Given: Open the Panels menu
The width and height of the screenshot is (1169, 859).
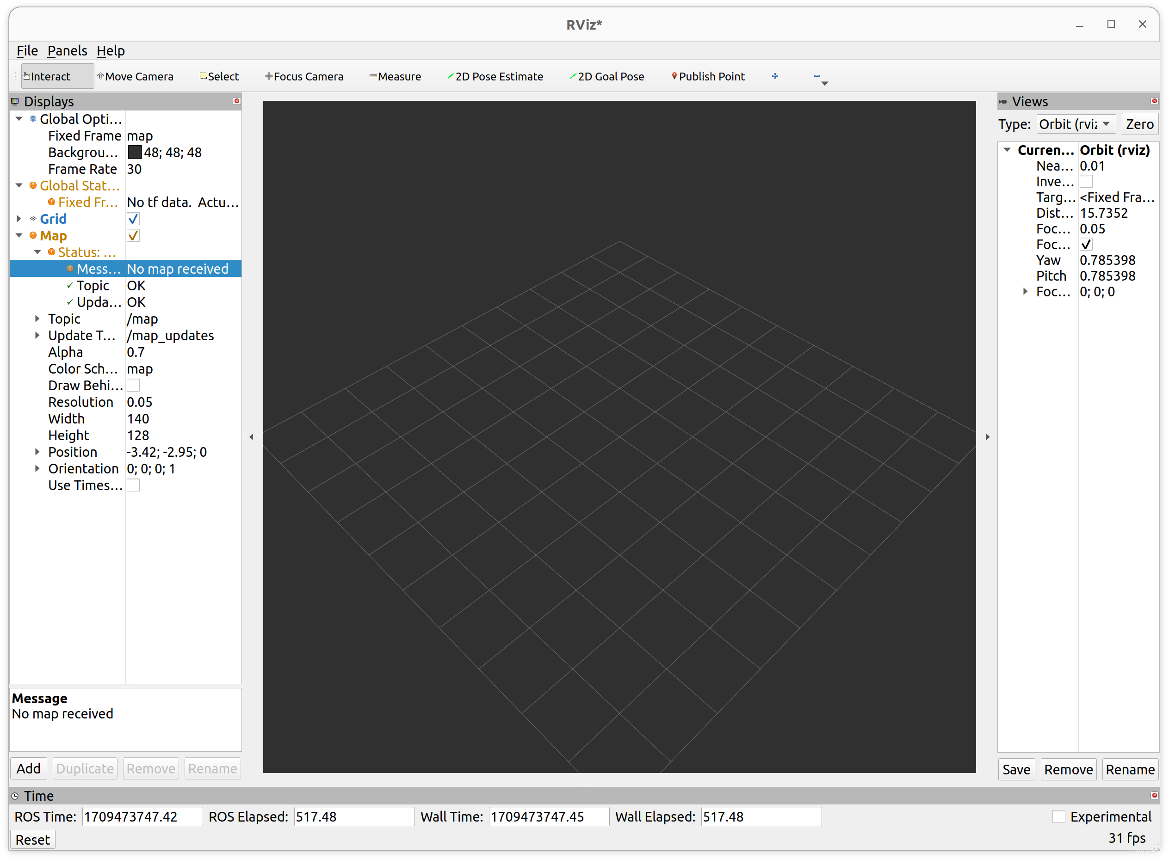Looking at the screenshot, I should tap(67, 50).
